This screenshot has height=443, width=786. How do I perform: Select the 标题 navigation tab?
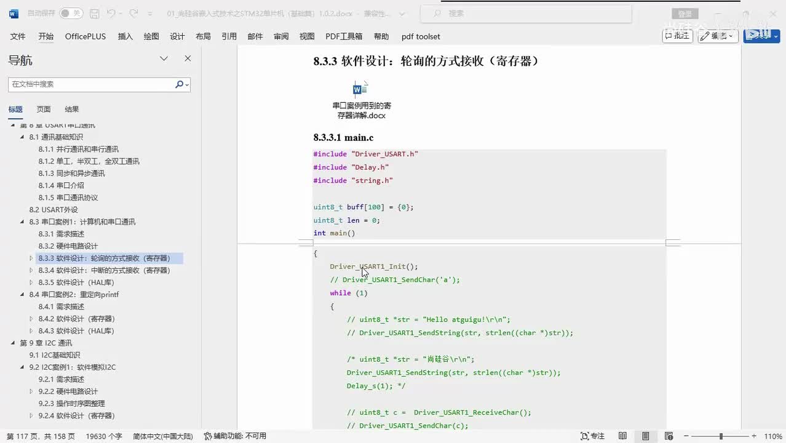[x=15, y=109]
